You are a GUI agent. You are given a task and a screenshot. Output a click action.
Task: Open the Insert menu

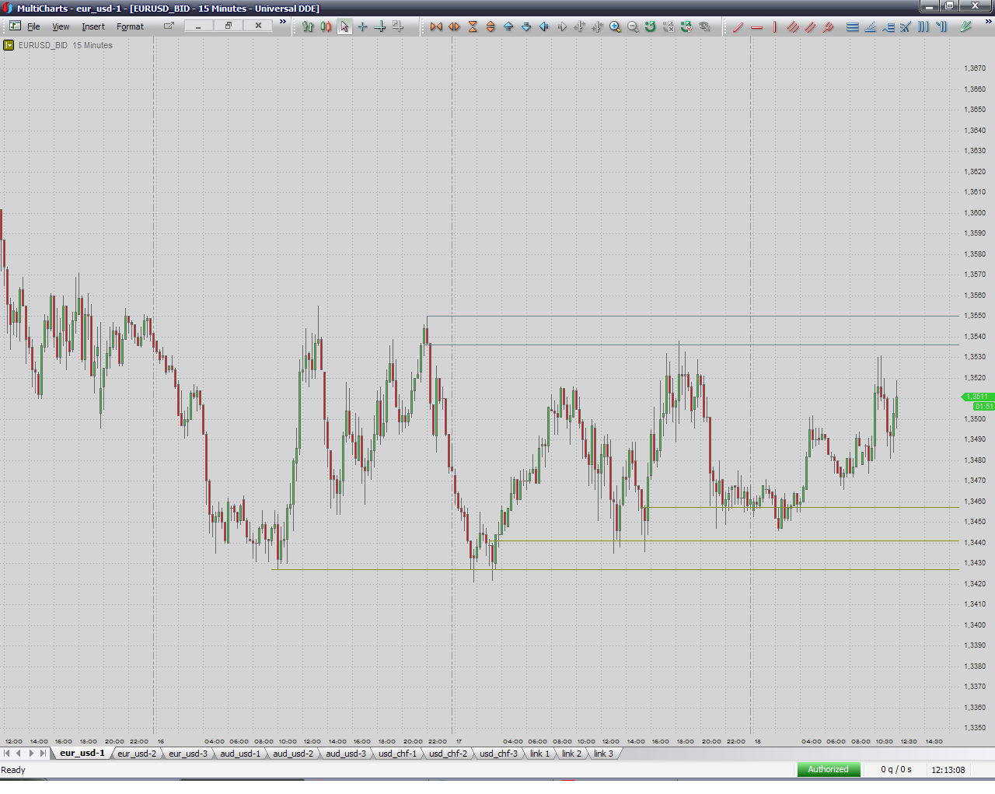pyautogui.click(x=93, y=26)
